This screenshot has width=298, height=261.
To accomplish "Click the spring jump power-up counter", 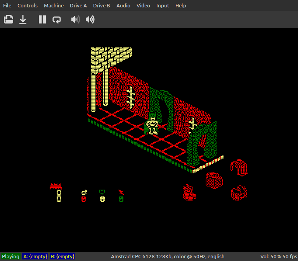I will [84, 196].
